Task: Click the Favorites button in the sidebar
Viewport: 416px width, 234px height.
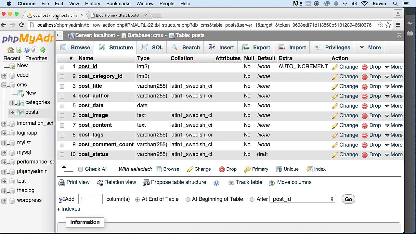Action: (x=36, y=58)
